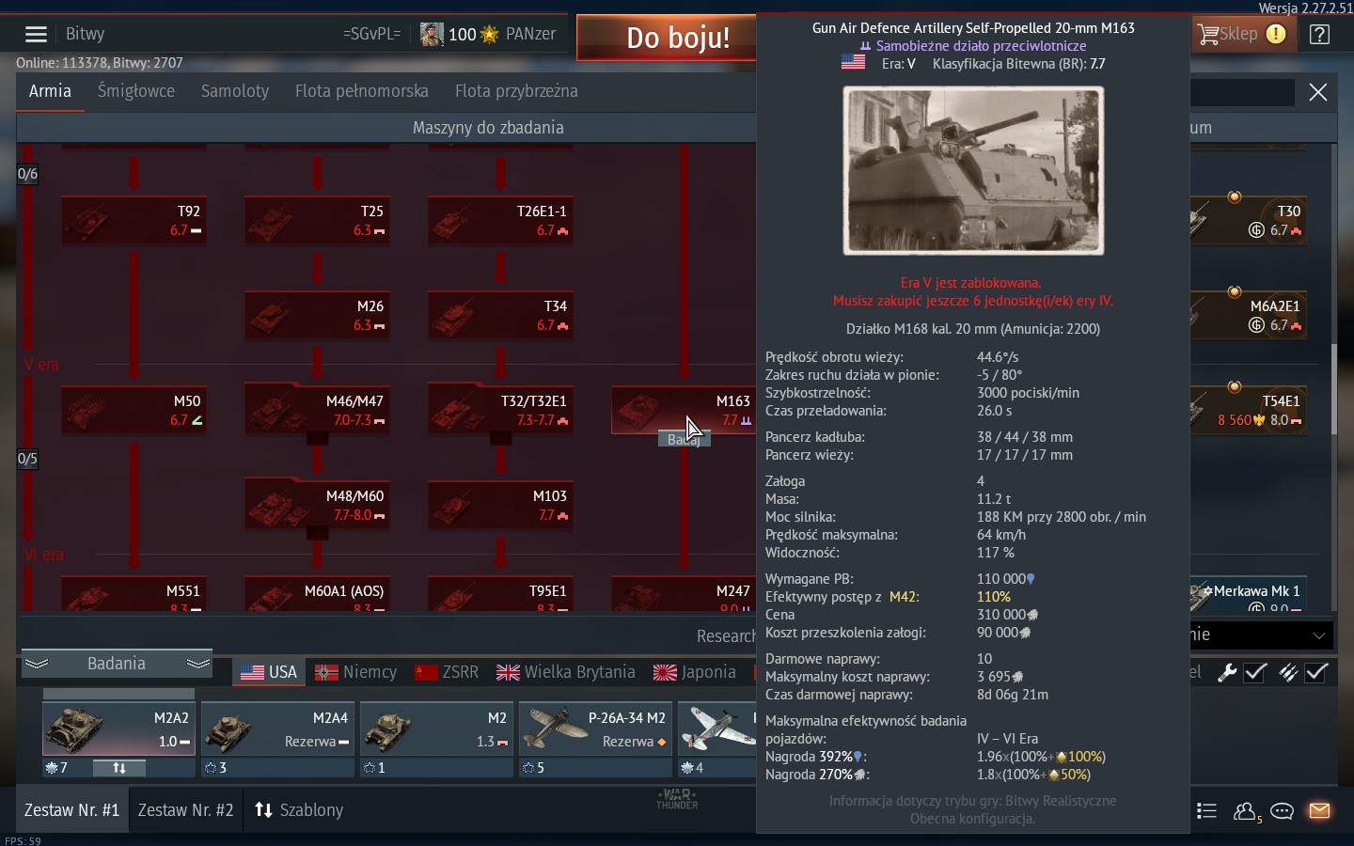The height and width of the screenshot is (846, 1354).
Task: Select the USA nation tab
Action: point(269,672)
